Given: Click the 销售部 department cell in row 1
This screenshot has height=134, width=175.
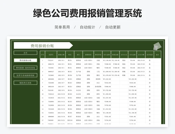Looking at the screenshot, I should click(x=78, y=61).
